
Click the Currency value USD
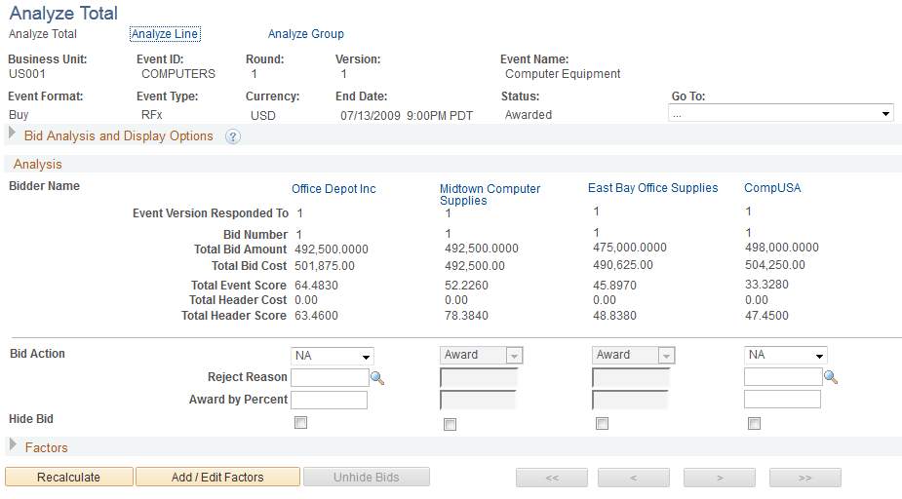tap(263, 116)
